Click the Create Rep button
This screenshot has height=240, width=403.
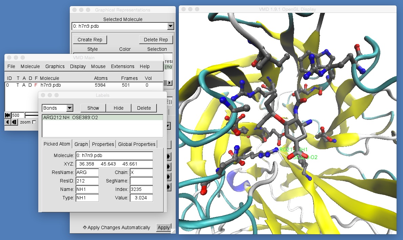[x=90, y=40]
